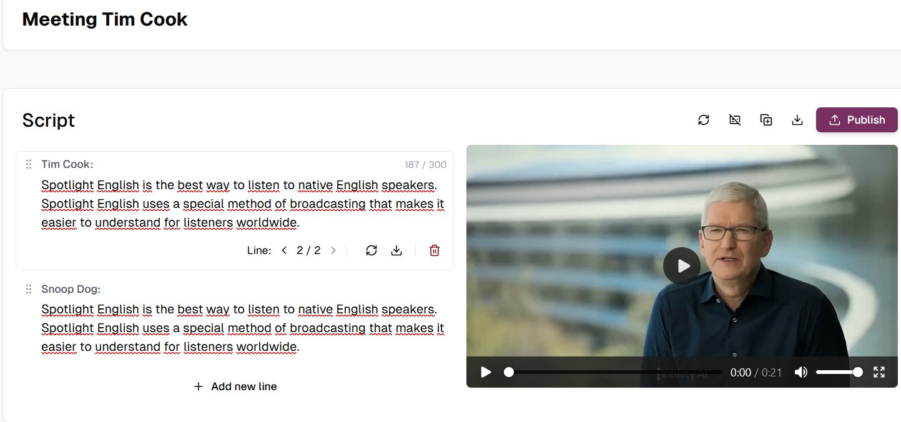Go to previous line version arrow
901x422 pixels.
click(x=284, y=250)
